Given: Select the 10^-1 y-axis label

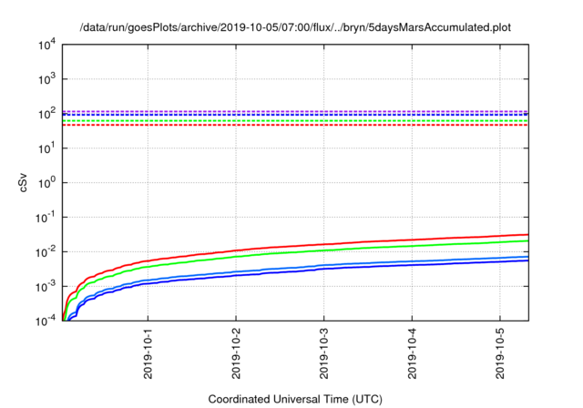Looking at the screenshot, I should coord(46,218).
